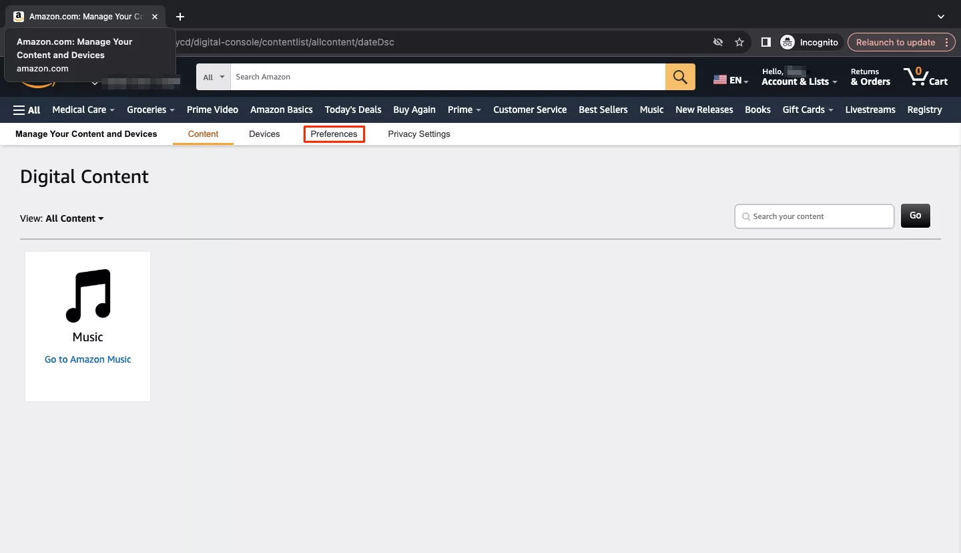Open Customer Service page
This screenshot has width=961, height=553.
click(x=530, y=110)
